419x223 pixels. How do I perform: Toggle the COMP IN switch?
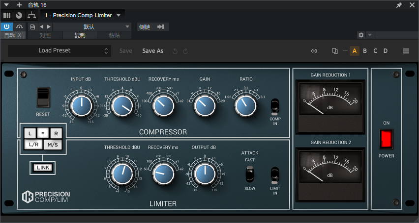pos(275,107)
